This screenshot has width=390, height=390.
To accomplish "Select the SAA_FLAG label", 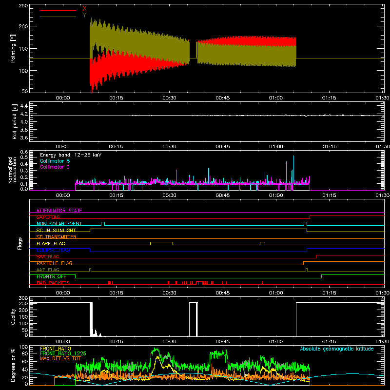I will tap(48, 257).
